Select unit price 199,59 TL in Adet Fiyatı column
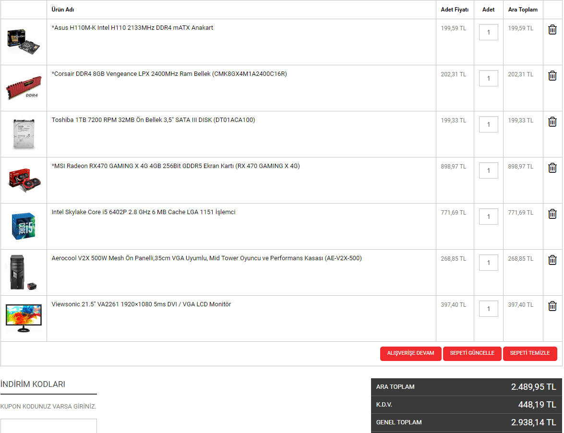Viewport: 564px width, 433px height. [453, 28]
